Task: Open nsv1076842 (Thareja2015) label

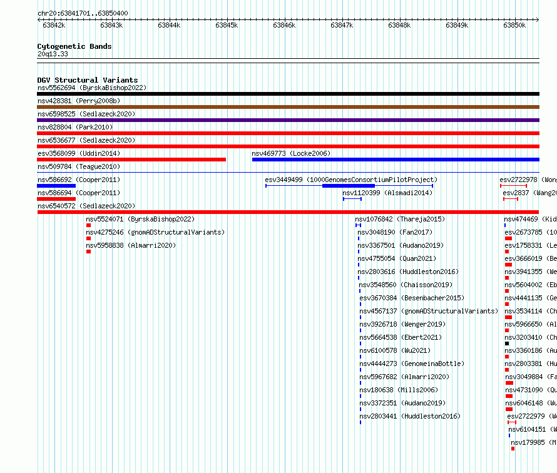Action: (400, 219)
